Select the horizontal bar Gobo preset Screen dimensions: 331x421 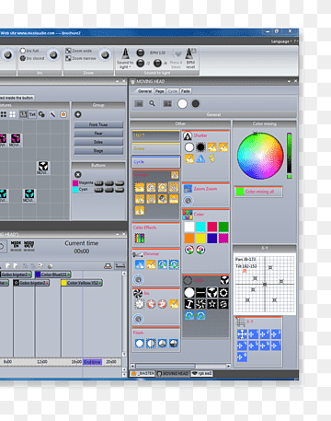(x=200, y=293)
